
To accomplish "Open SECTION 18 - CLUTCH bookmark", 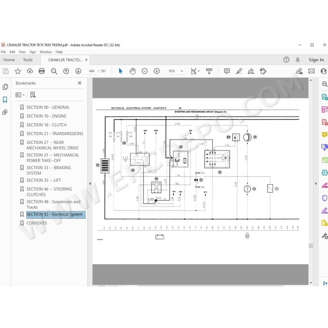I will 47,125.
